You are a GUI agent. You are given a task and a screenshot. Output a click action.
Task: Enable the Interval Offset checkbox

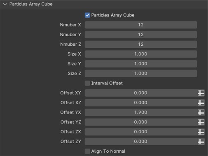87,83
